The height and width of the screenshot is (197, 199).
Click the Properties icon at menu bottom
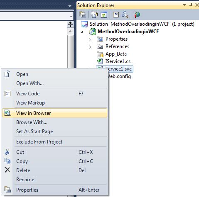(7, 190)
